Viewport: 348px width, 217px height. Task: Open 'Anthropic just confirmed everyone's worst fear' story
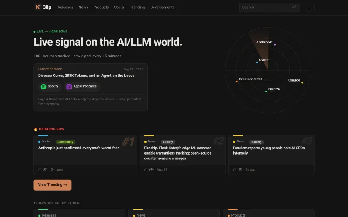click(x=79, y=148)
